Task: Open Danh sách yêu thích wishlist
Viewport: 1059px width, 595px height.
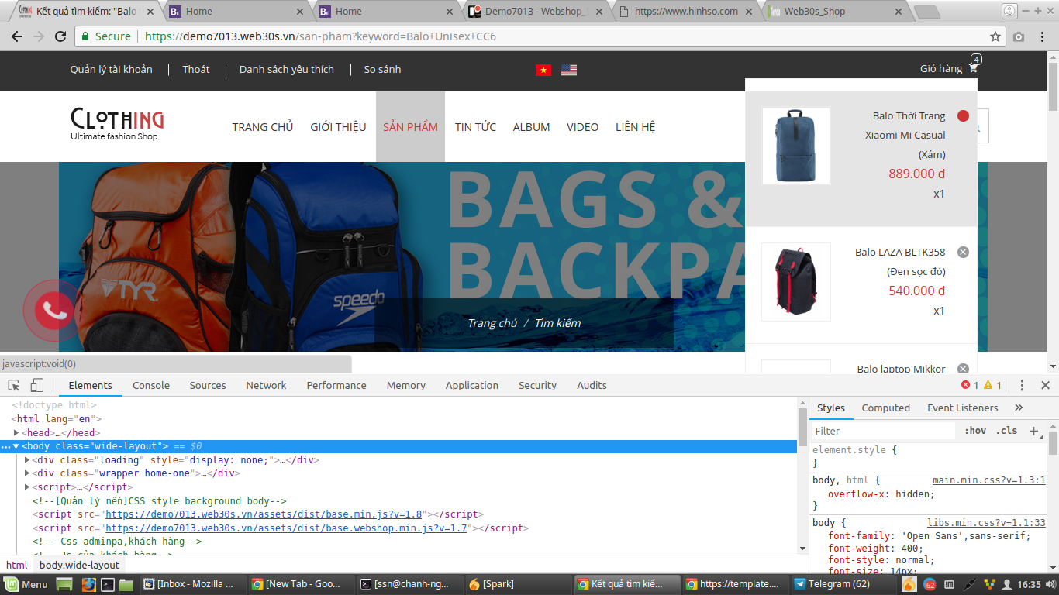Action: (x=287, y=69)
